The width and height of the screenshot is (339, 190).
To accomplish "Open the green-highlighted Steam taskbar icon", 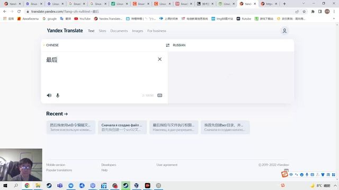I will (126, 185).
